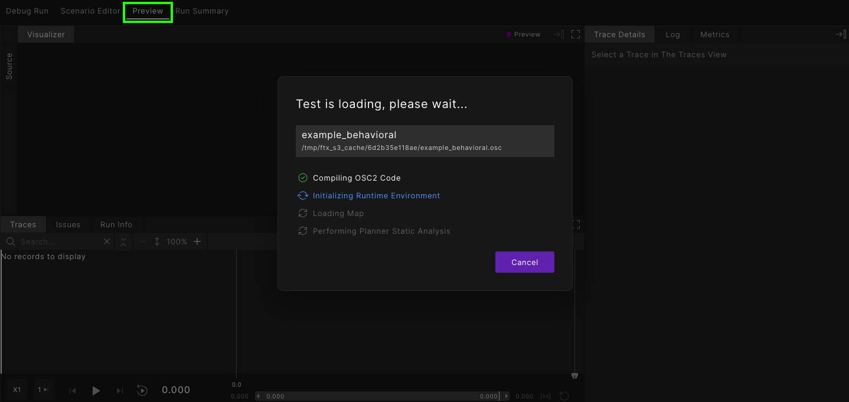Clear the traces search with X icon
The image size is (849, 402).
(107, 241)
